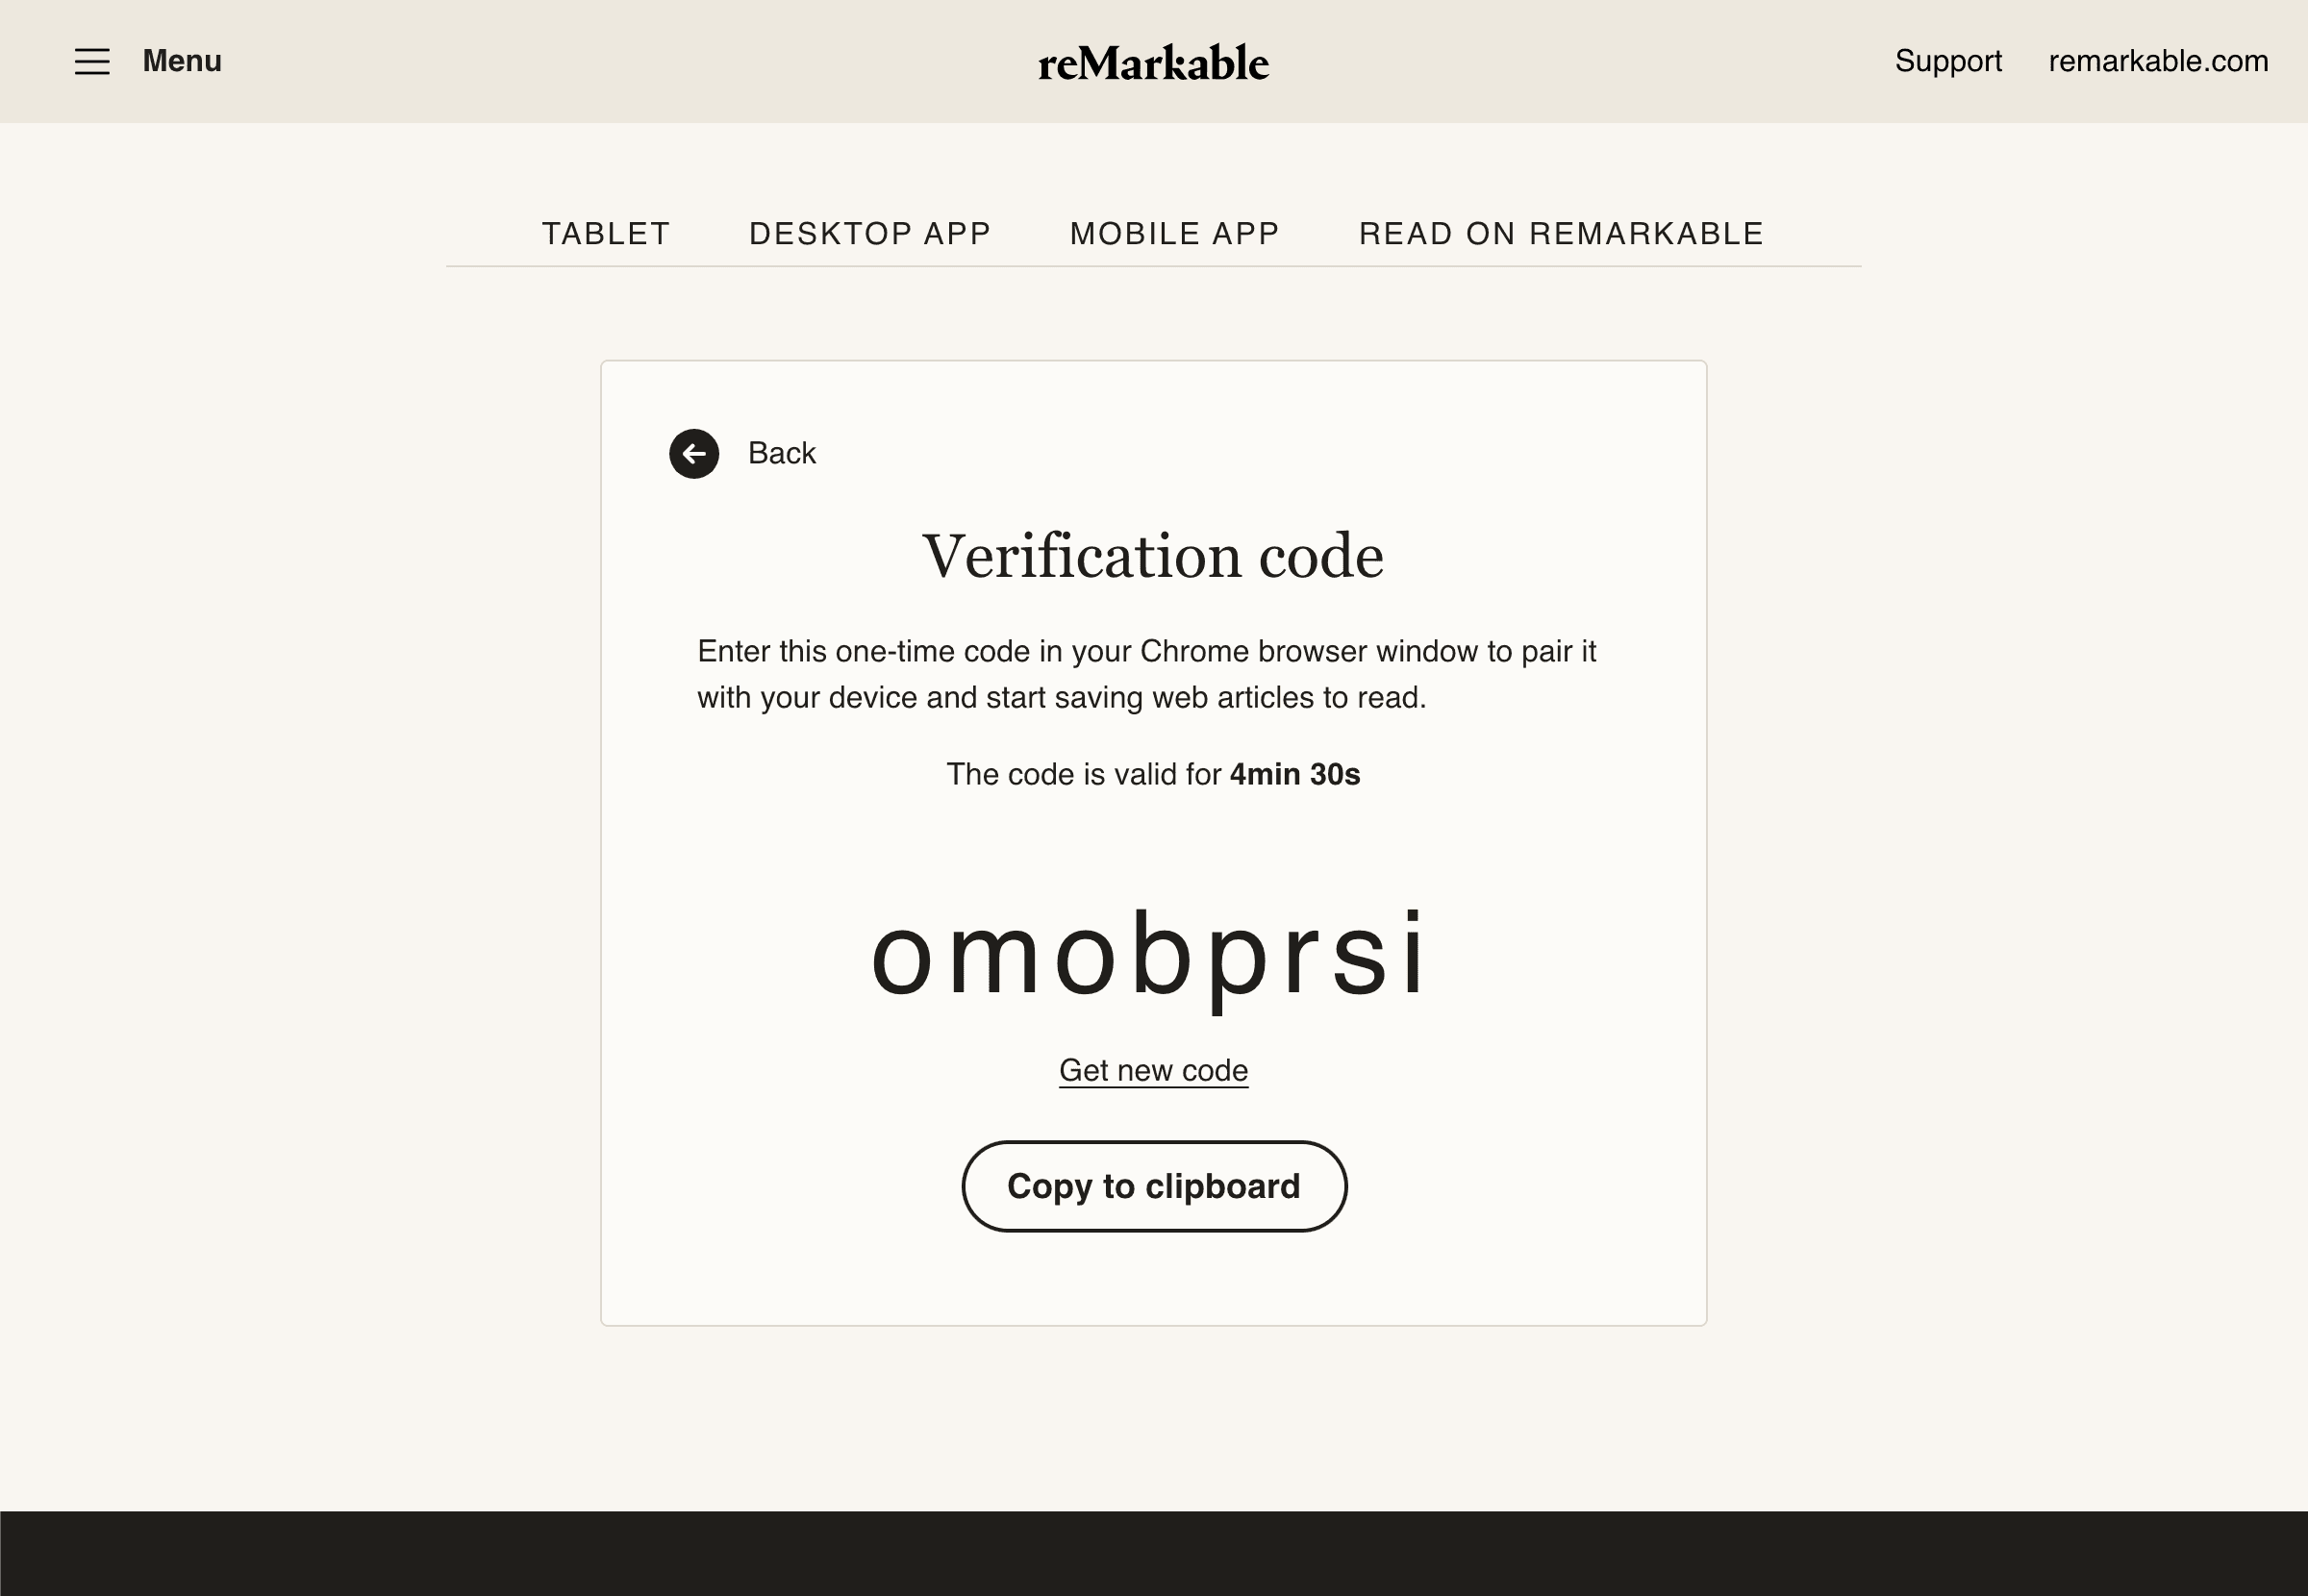Click the reMarkable logo in header

coord(1153,62)
